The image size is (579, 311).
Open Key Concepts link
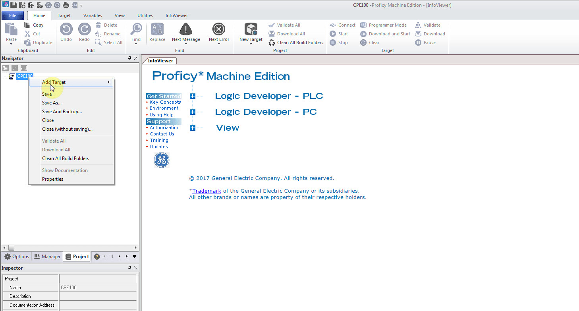pyautogui.click(x=165, y=102)
